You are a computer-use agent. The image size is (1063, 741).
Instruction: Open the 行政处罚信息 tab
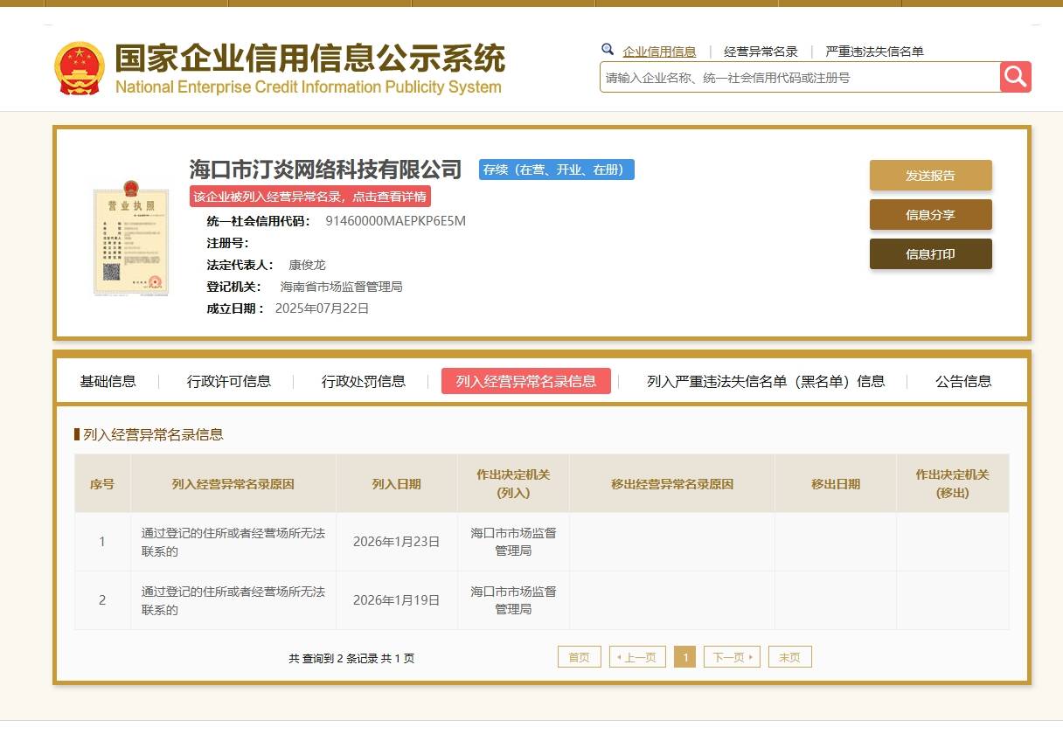364,381
